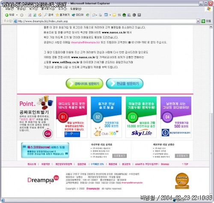Expand the address bar dropdown arrow

[x=198, y=21]
